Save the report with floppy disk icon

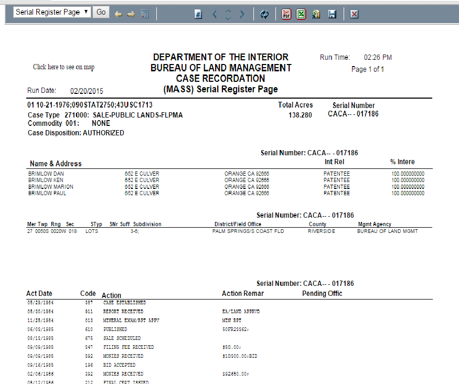pos(332,14)
